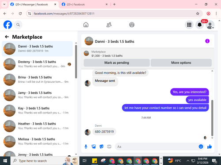Click the browser back arrow

point(5,14)
